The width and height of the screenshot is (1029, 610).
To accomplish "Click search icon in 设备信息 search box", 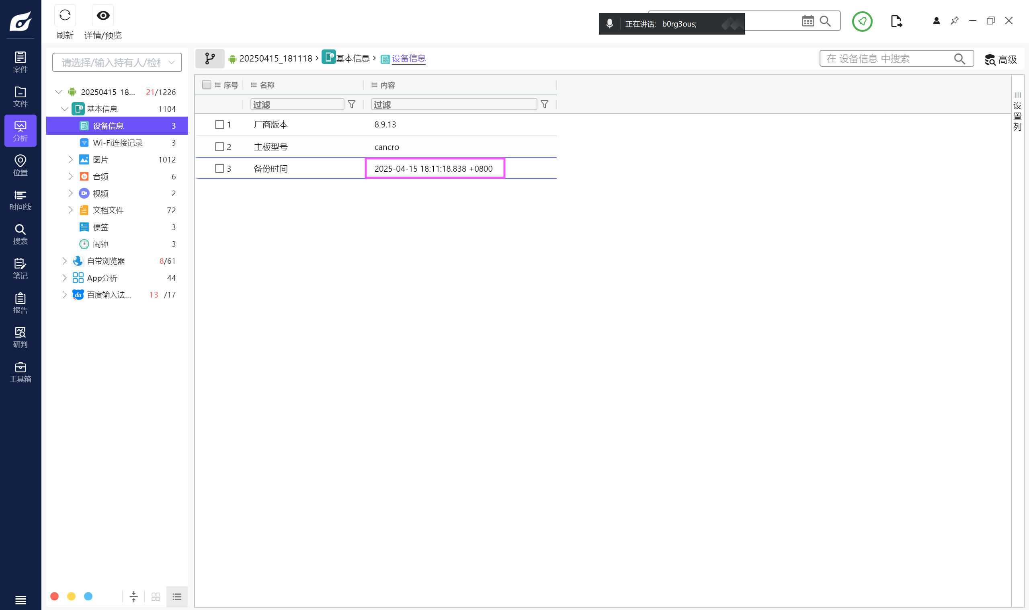I will pos(959,59).
